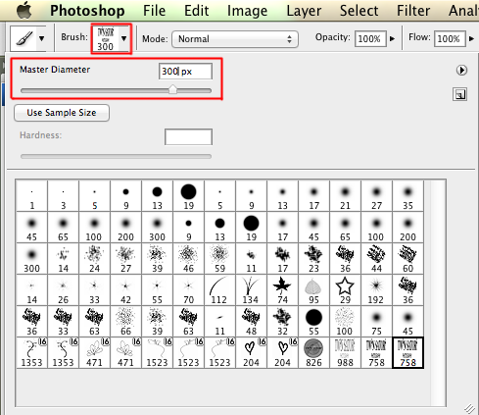
Task: Select the soft round 27 brush
Action: pyautogui.click(x=376, y=195)
